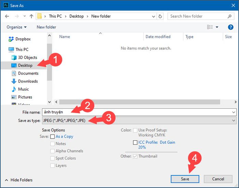This screenshot has width=239, height=188.
Task: Click the Cancel button
Action: 218,179
